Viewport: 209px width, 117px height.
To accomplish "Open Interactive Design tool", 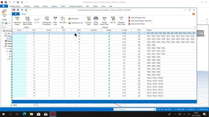I will [x=17, y=21].
